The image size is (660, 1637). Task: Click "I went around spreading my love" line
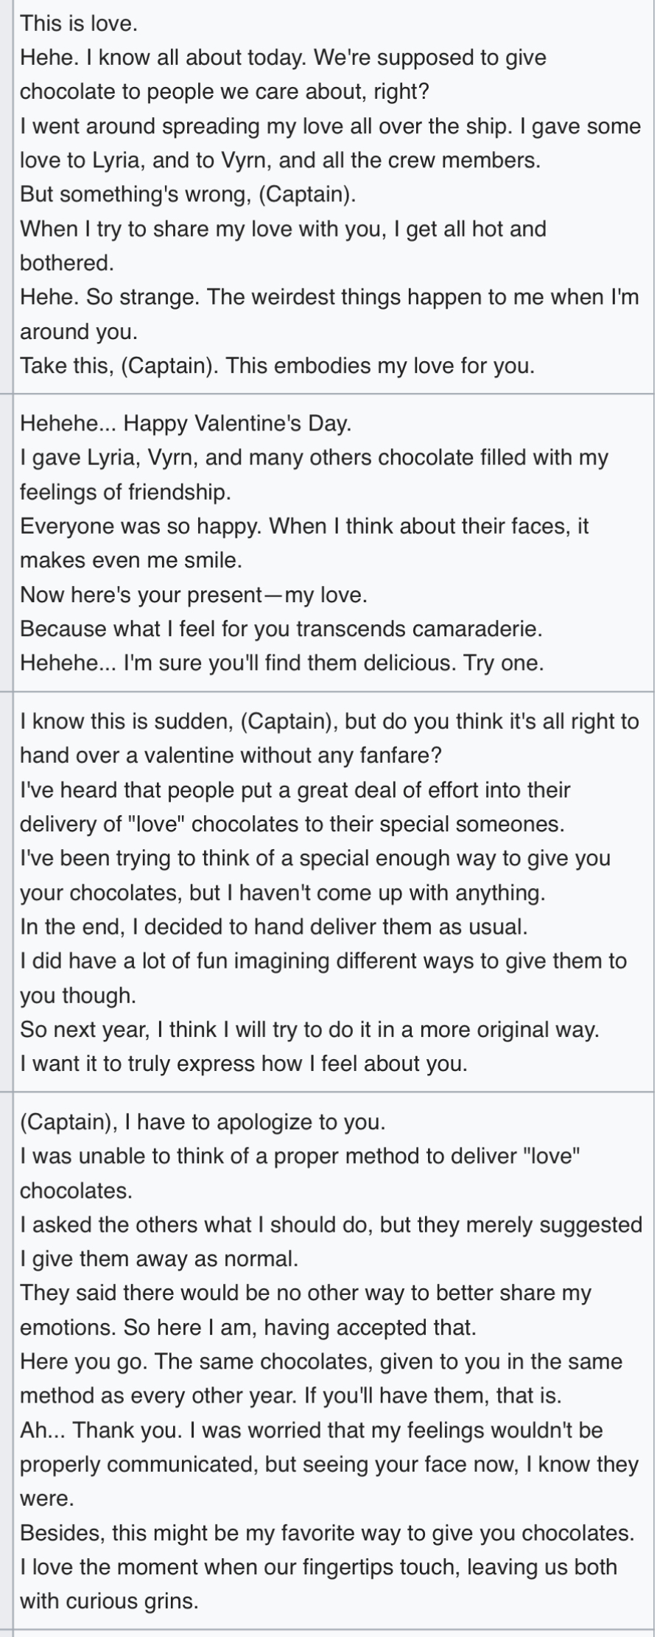click(331, 143)
